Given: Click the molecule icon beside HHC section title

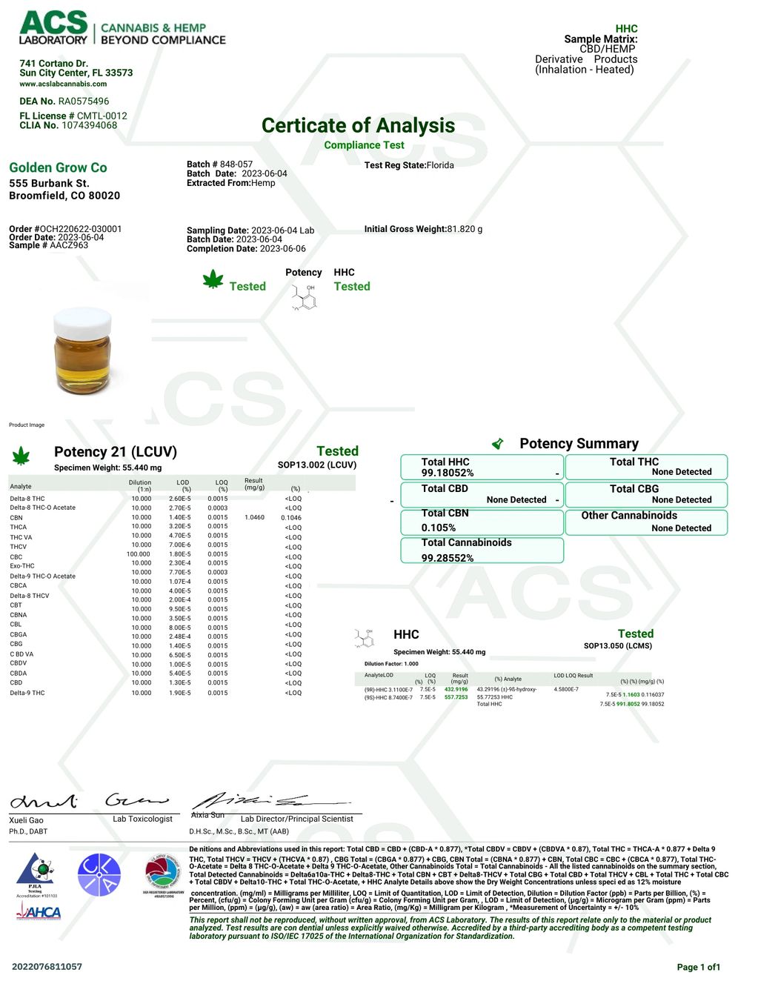Looking at the screenshot, I should [x=364, y=636].
